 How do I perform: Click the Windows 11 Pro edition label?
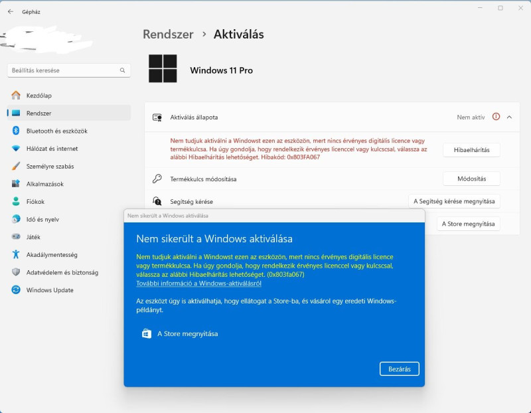point(222,70)
